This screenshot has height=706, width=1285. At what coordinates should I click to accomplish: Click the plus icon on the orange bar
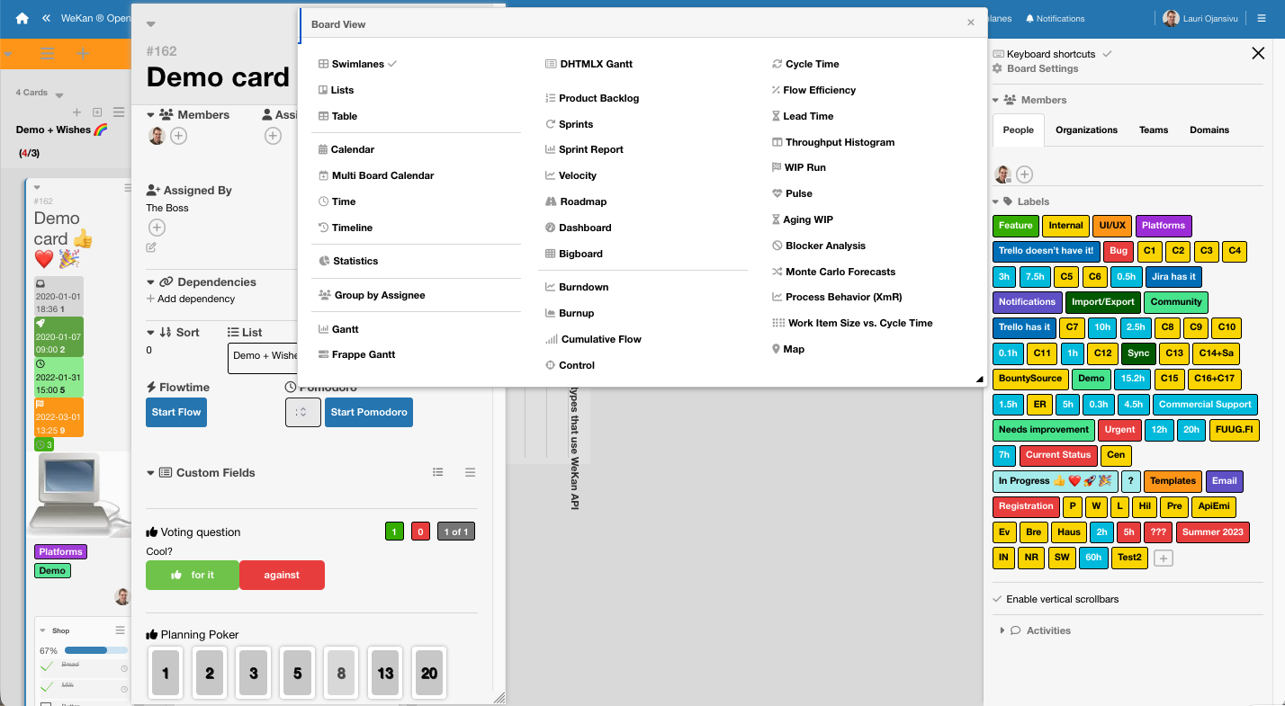click(x=83, y=54)
